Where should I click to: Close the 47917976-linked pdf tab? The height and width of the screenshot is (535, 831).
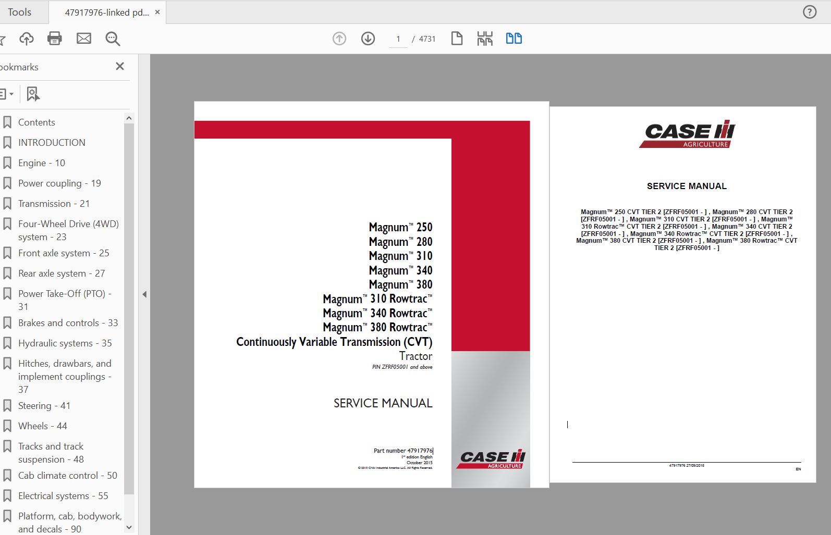coord(157,12)
